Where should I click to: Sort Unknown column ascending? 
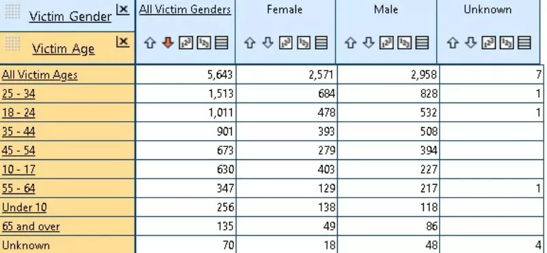[453, 43]
